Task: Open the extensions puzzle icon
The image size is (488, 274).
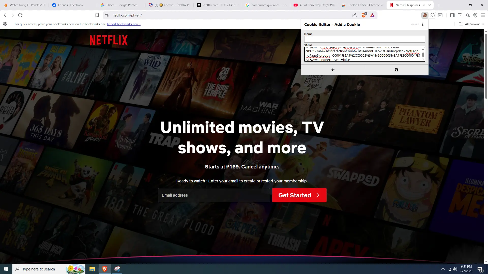Action: (x=433, y=15)
